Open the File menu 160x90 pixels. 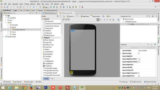click(2, 4)
